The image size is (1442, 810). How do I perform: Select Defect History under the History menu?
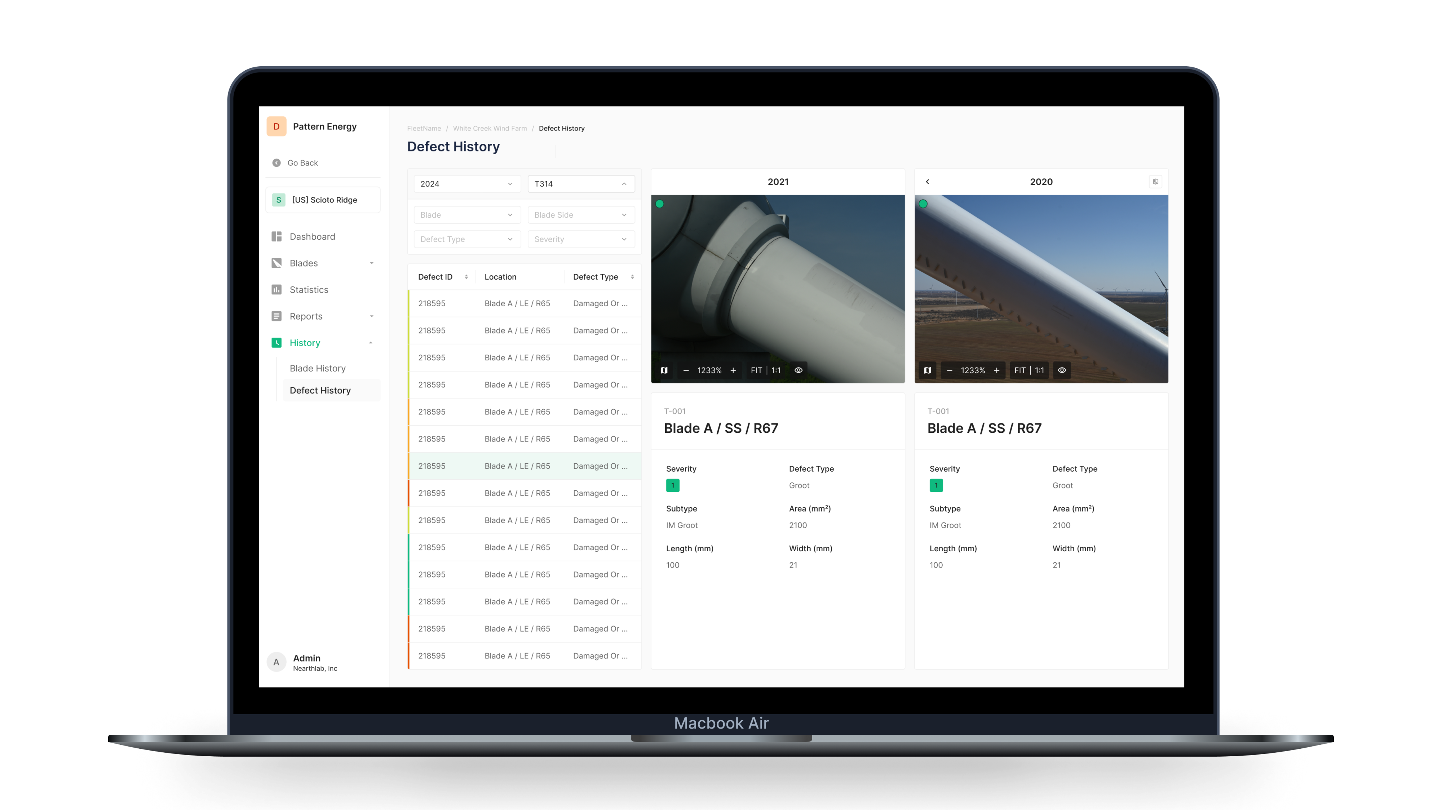(320, 390)
